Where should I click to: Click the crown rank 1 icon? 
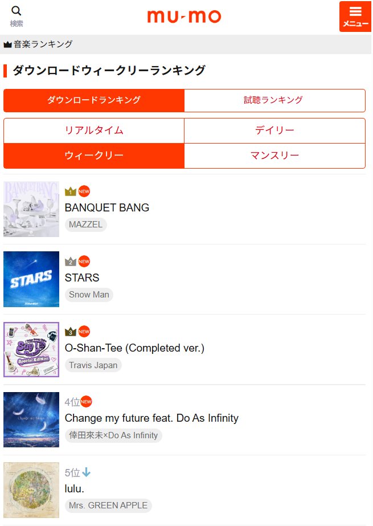coord(71,191)
